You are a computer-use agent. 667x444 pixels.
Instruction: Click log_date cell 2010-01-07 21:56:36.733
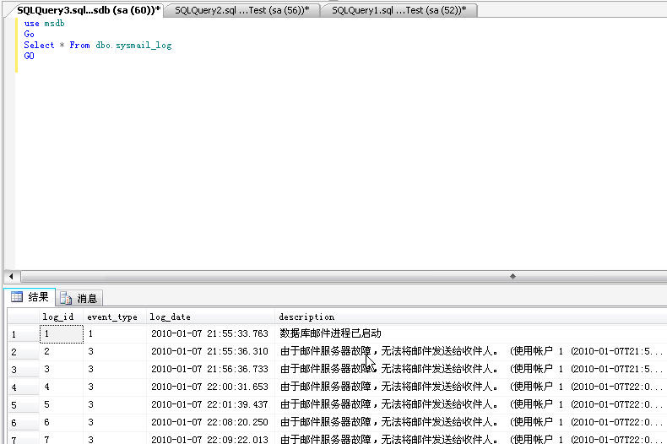(210, 370)
